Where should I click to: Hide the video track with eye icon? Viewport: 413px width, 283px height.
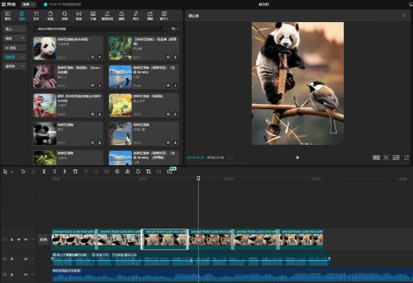(19, 240)
